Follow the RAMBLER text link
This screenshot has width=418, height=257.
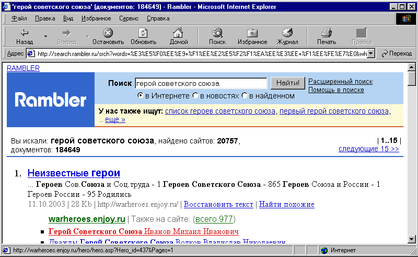click(23, 68)
